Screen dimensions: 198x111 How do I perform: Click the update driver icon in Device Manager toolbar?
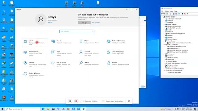coord(183,14)
